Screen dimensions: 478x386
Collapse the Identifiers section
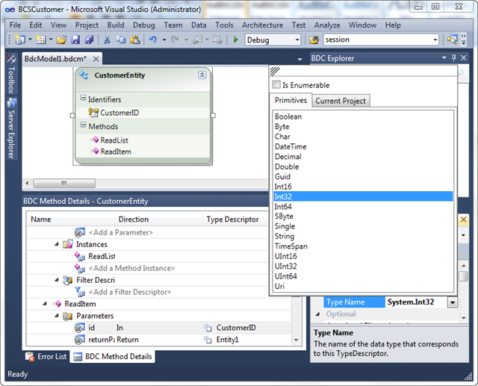(x=83, y=98)
